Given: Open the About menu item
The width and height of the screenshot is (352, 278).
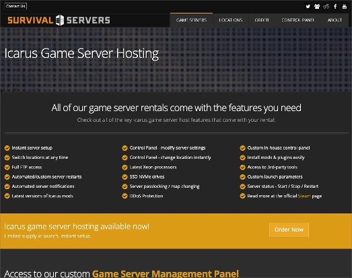Looking at the screenshot, I should click(x=335, y=20).
